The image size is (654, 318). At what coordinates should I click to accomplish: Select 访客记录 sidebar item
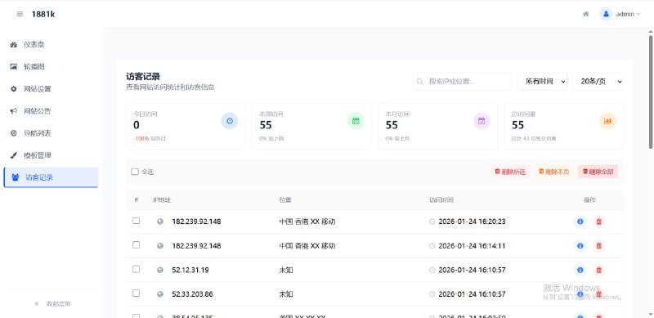(51, 177)
